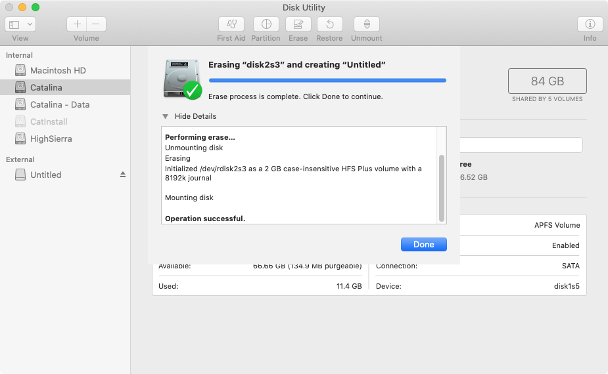Click the "Erase process is complete" message
This screenshot has height=374, width=608.
click(x=296, y=97)
